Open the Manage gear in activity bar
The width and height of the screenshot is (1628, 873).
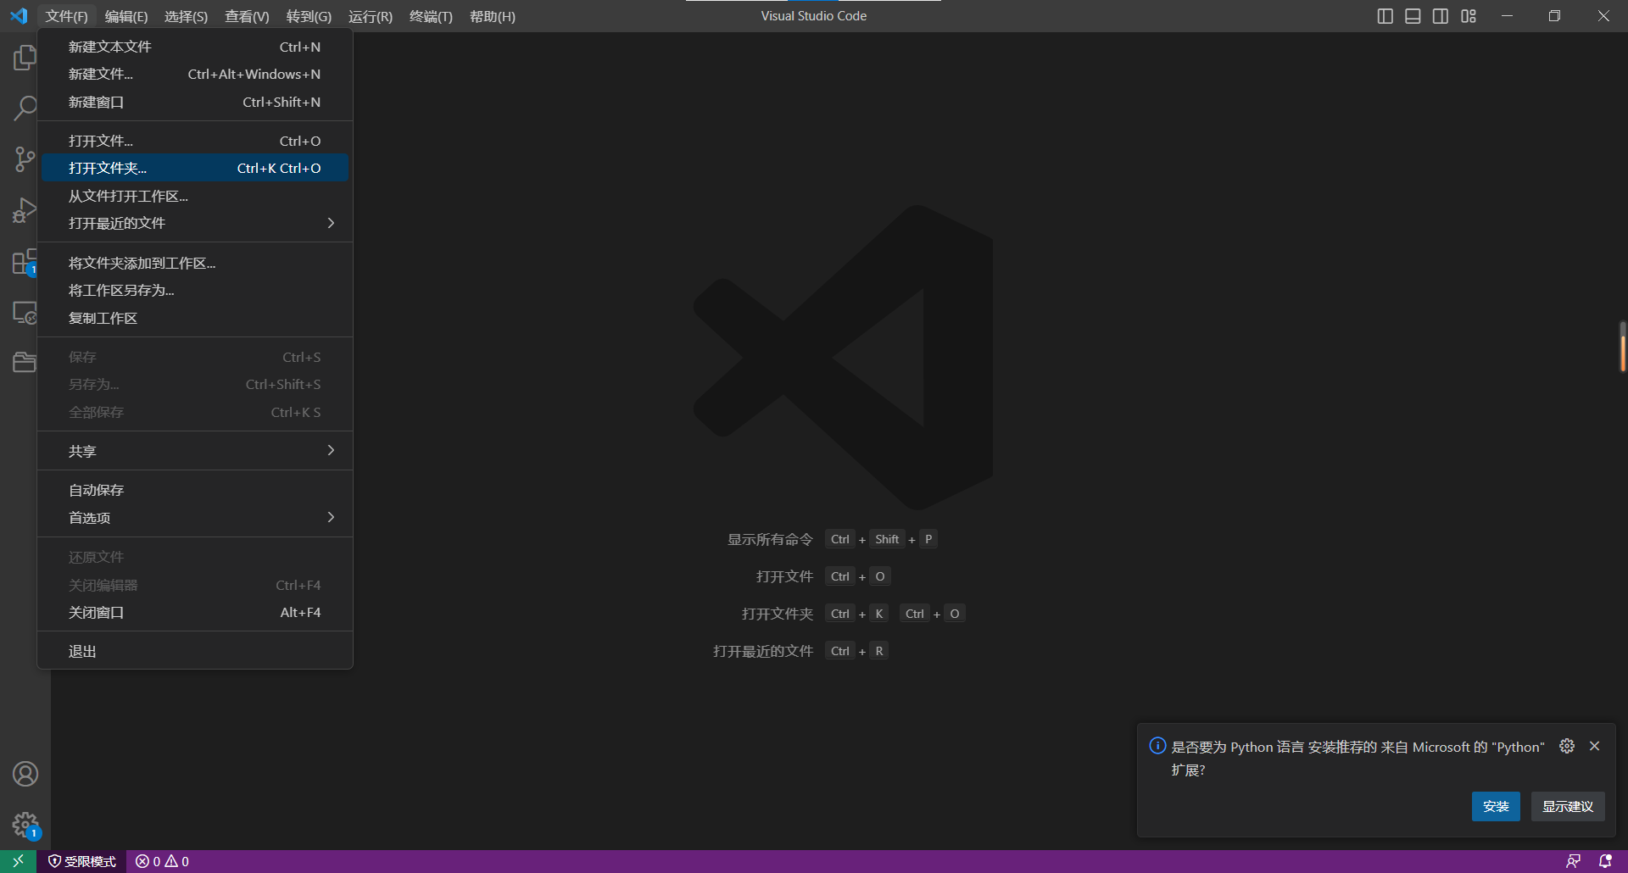point(25,825)
